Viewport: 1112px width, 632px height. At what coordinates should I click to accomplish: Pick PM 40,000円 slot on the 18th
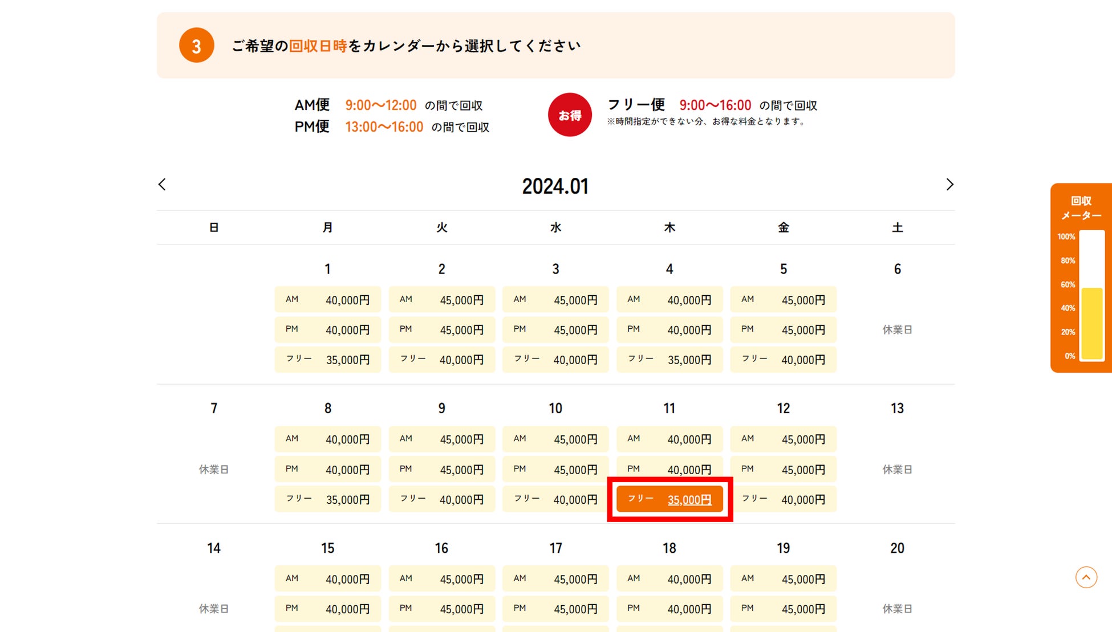point(669,609)
